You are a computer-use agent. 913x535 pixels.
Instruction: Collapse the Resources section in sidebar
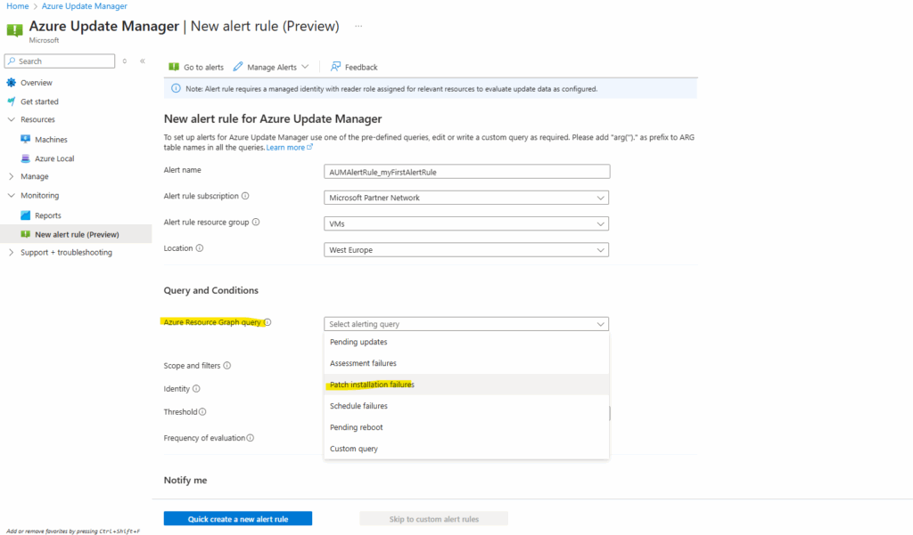11,119
